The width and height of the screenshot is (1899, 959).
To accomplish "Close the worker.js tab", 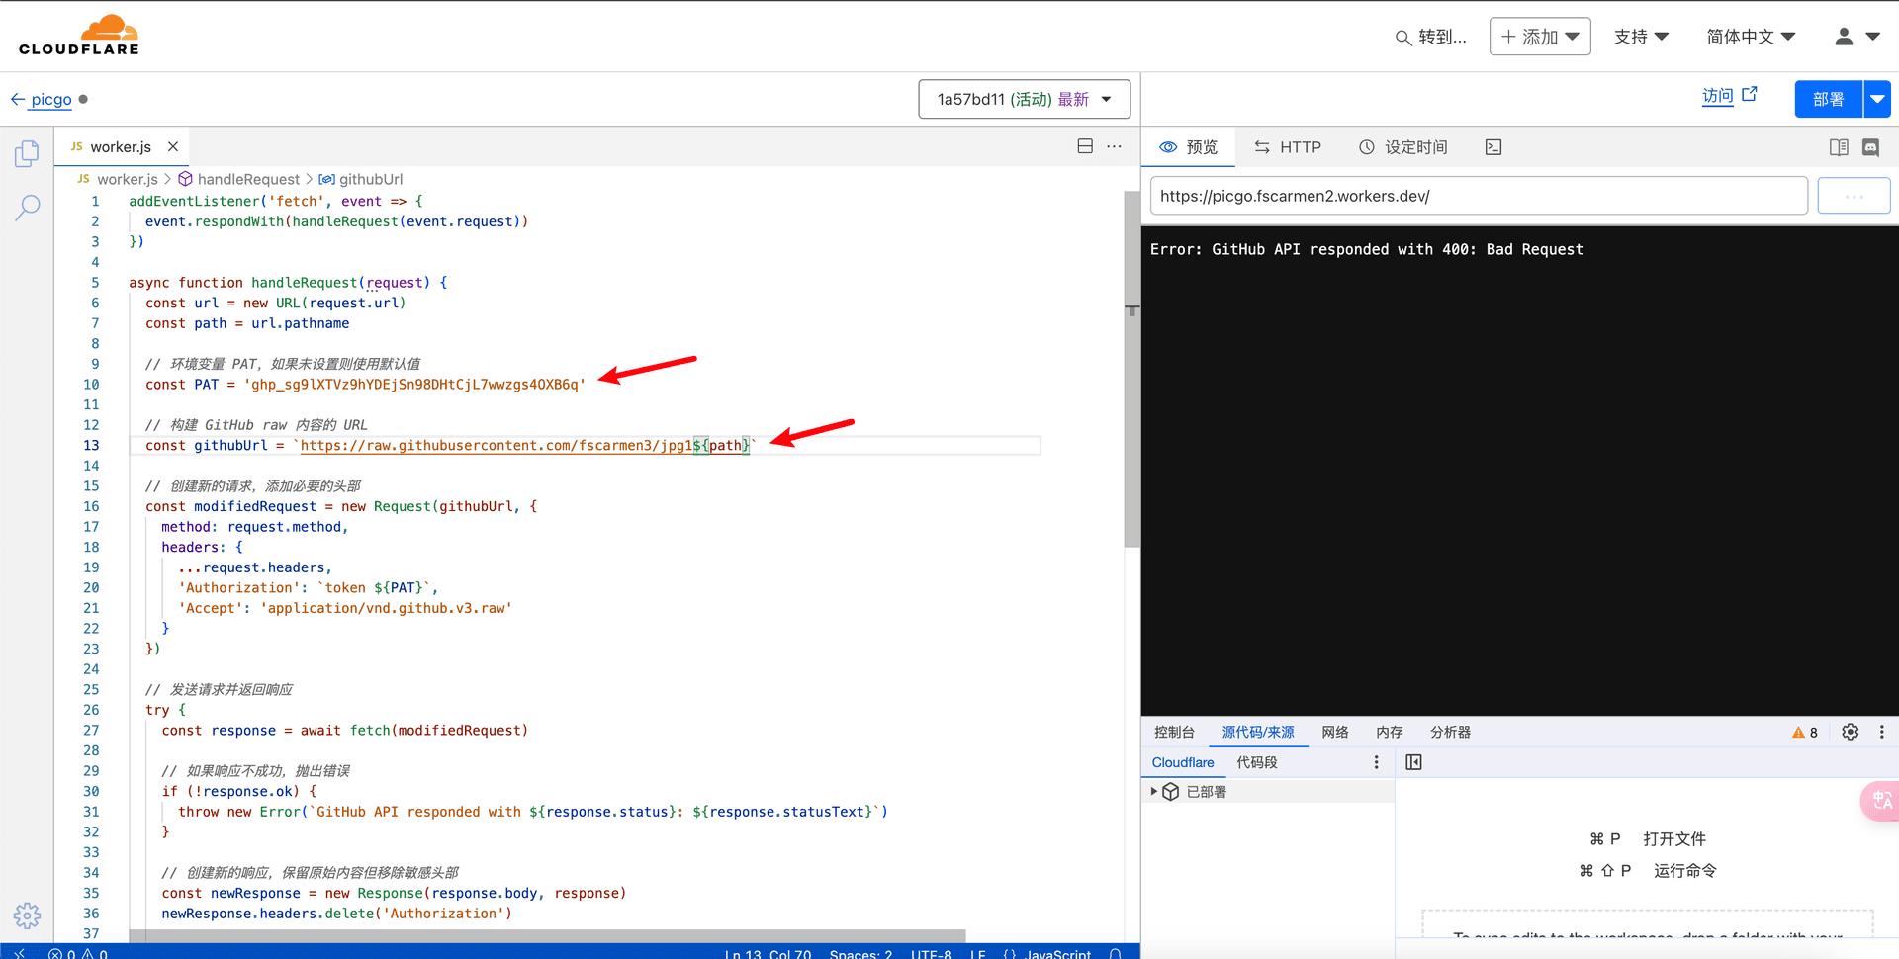I will (x=173, y=146).
